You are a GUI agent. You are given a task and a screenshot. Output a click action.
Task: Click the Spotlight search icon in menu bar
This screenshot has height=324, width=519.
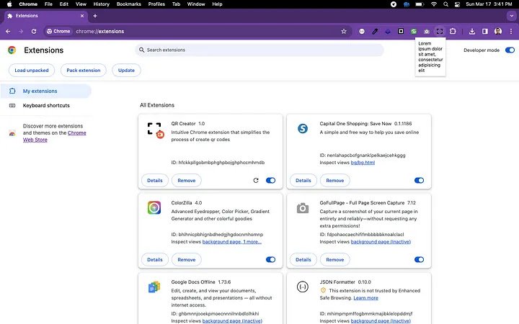(x=446, y=4)
